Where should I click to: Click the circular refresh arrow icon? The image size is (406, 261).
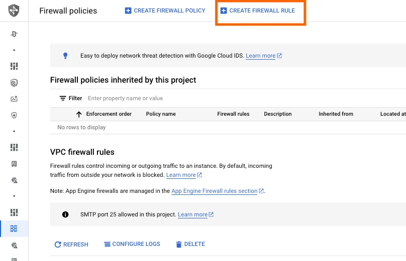(x=58, y=244)
